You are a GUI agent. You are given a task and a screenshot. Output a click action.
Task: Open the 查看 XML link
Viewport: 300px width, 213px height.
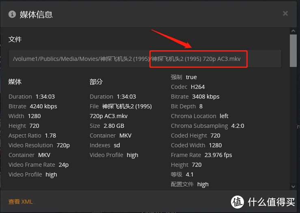(x=20, y=202)
